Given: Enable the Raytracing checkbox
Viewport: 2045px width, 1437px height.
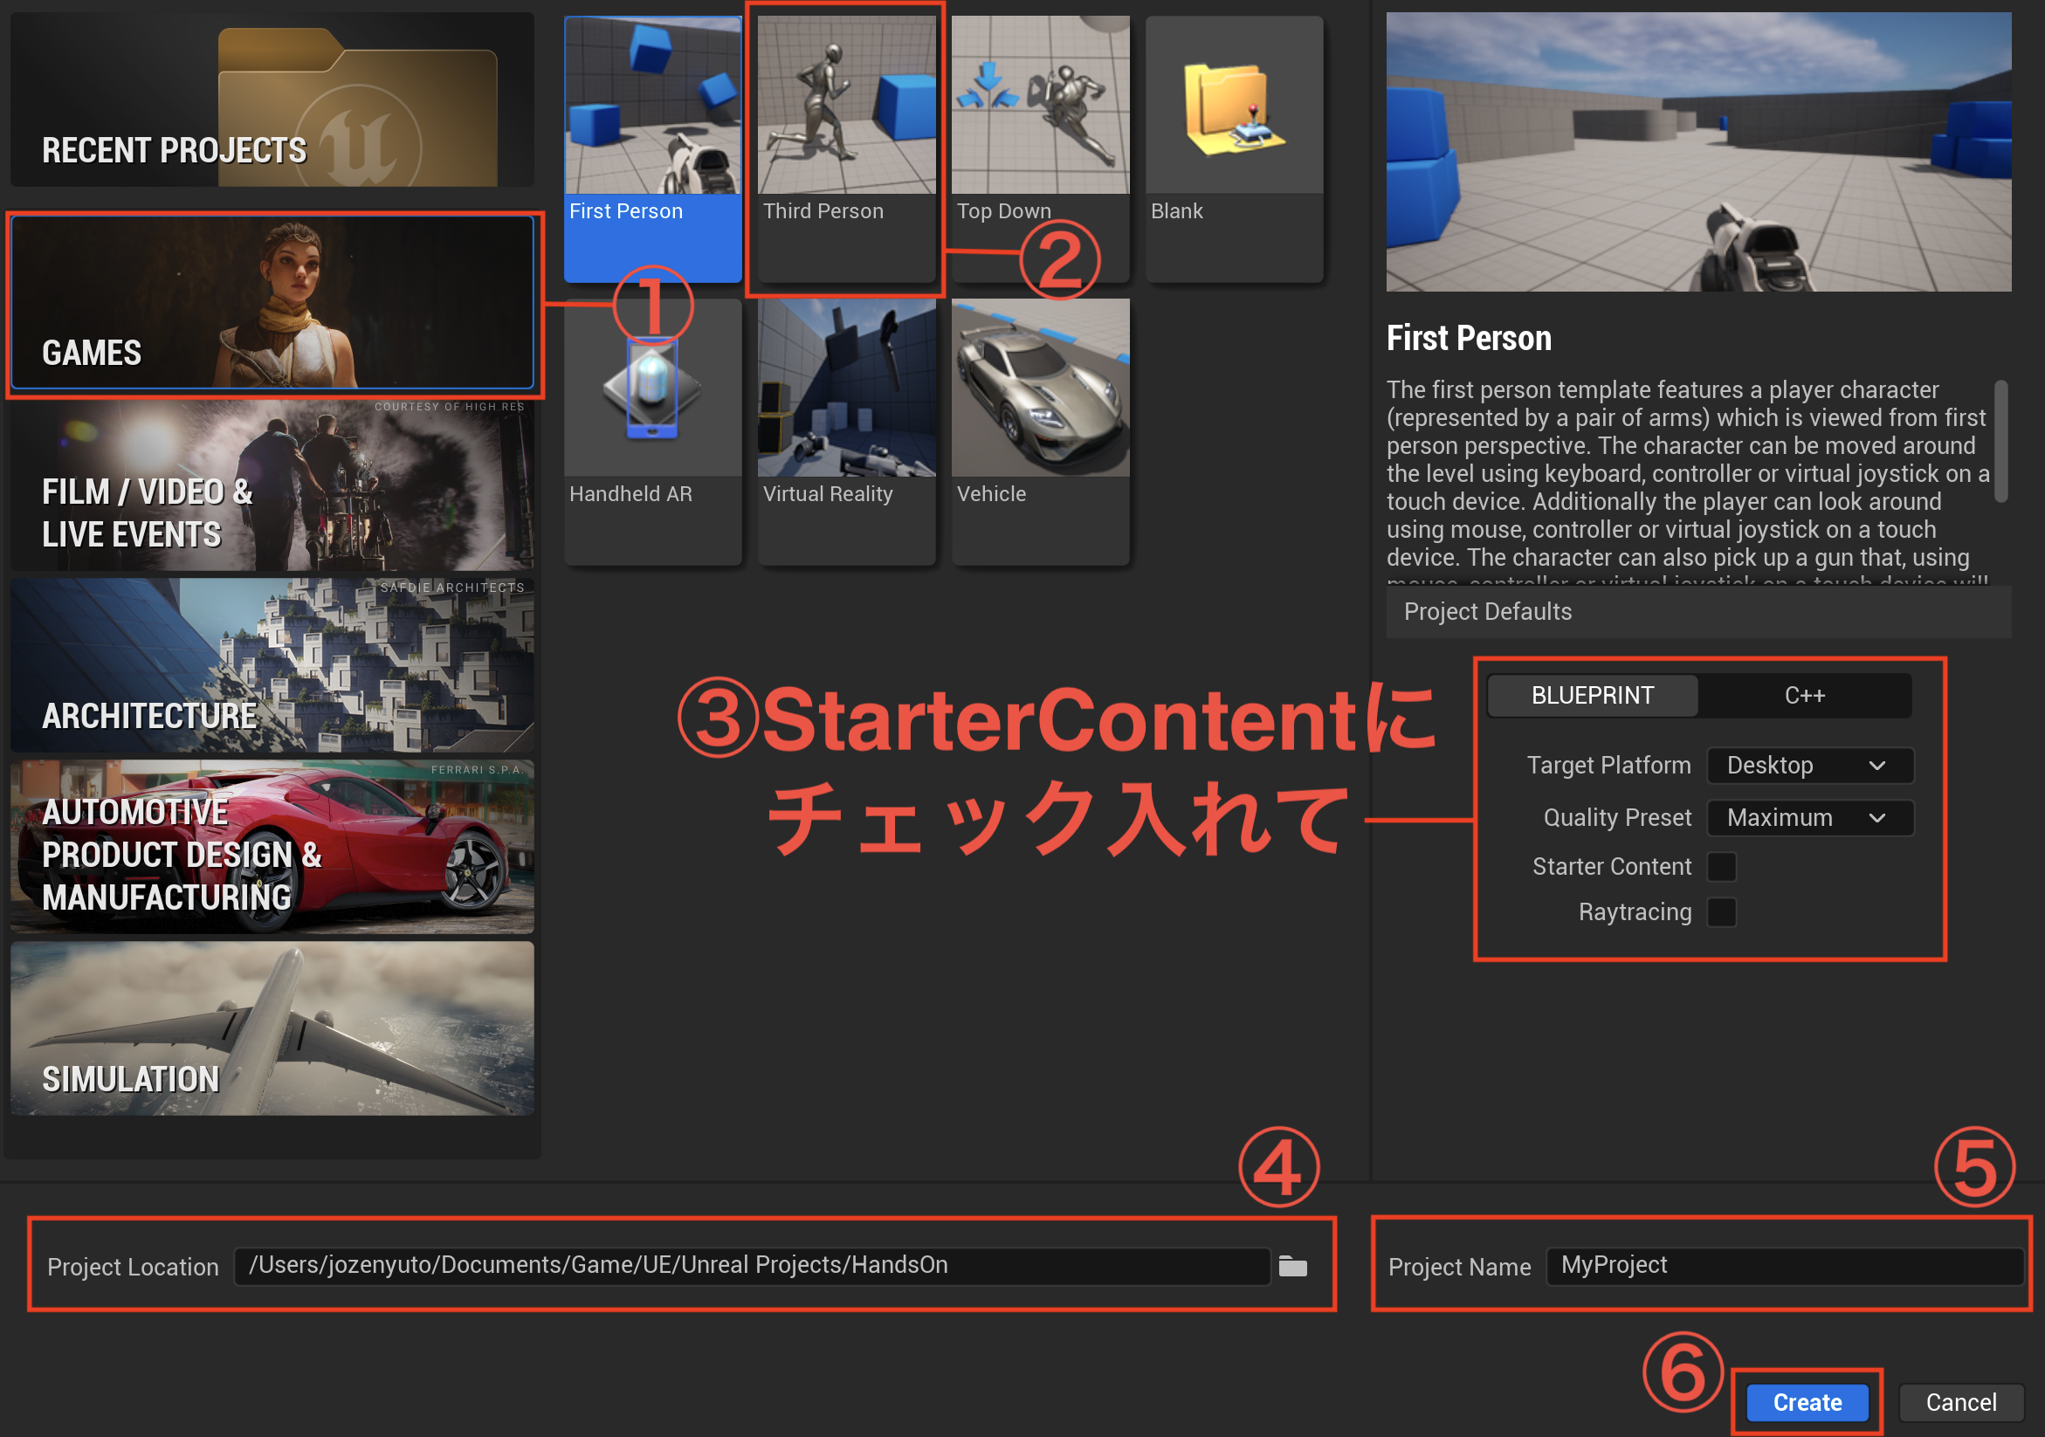Looking at the screenshot, I should point(1722,912).
